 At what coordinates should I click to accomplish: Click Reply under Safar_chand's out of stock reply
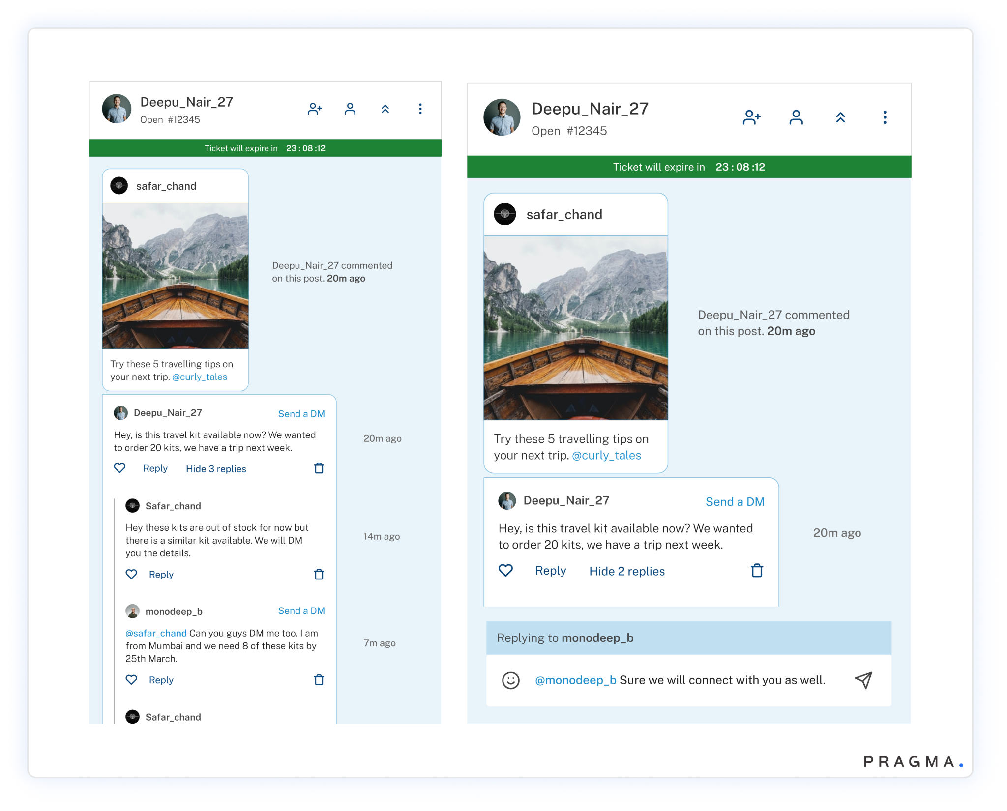[x=161, y=574]
